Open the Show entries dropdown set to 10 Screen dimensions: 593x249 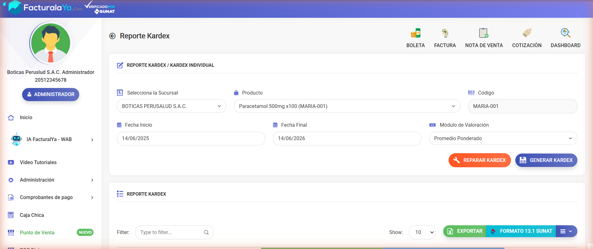pos(422,232)
